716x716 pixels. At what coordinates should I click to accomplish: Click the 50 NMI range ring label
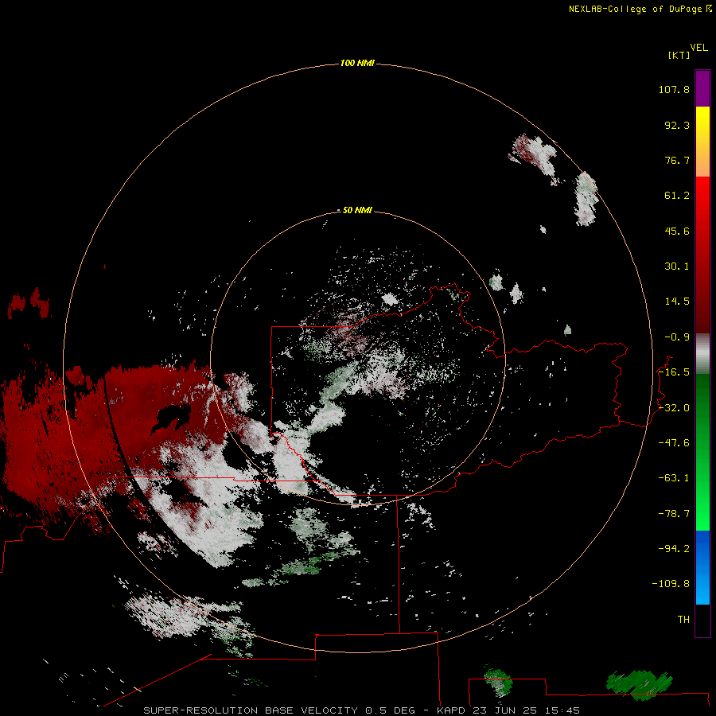357,210
